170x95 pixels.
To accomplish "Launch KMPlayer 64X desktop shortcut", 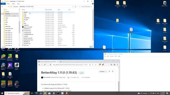I will pos(10,66).
